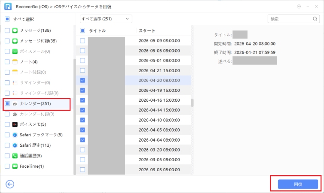Click the リマインダー付録(0) icon
The image size is (324, 193).
15,93
